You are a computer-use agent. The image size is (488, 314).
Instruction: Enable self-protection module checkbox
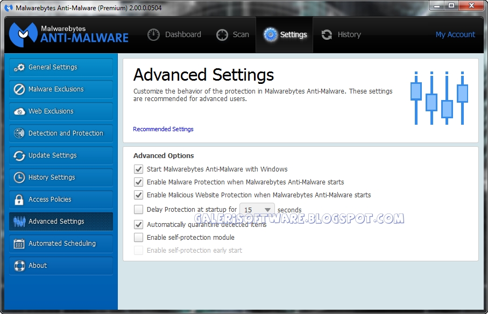pos(138,237)
